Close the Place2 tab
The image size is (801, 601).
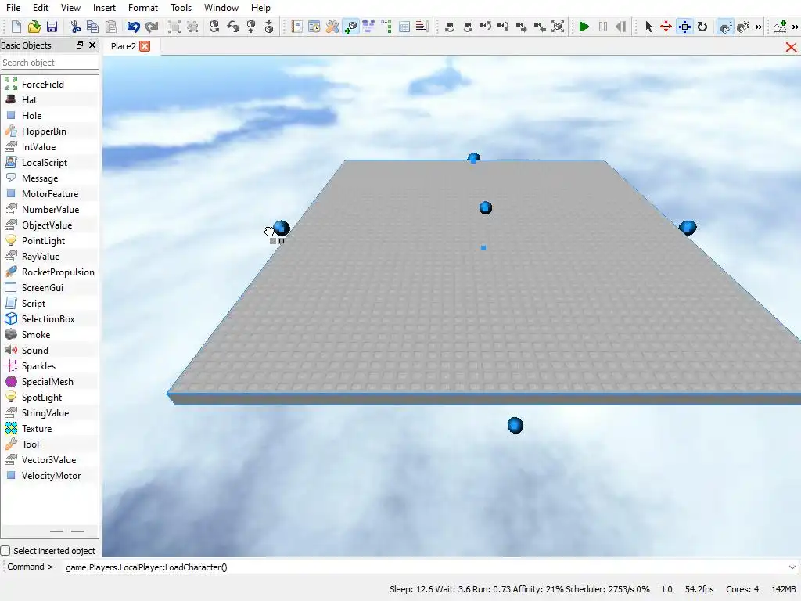coord(145,46)
